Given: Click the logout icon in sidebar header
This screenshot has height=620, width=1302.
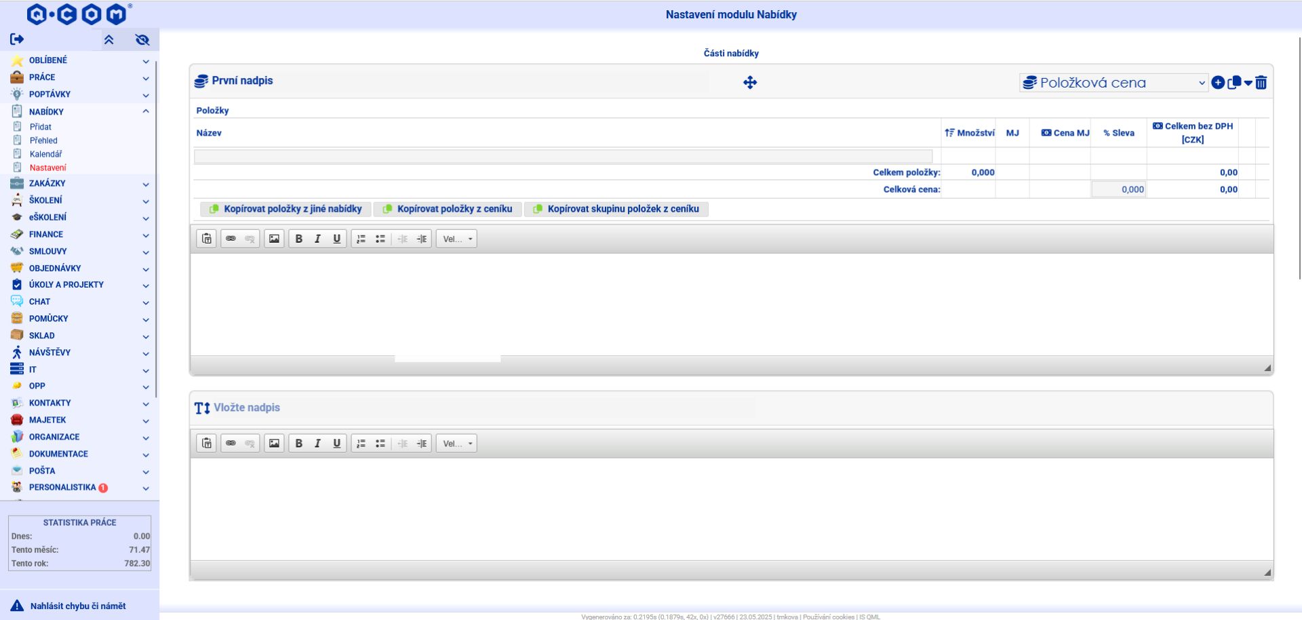Looking at the screenshot, I should [17, 39].
